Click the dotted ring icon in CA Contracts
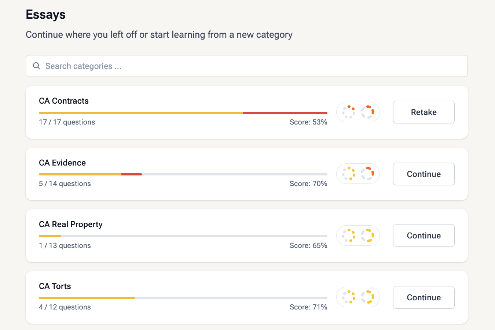 (x=349, y=112)
